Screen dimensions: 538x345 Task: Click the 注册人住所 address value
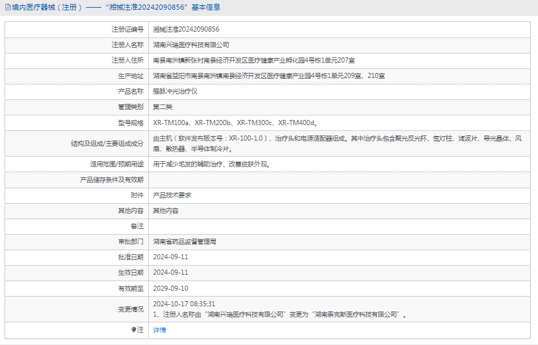coord(254,61)
